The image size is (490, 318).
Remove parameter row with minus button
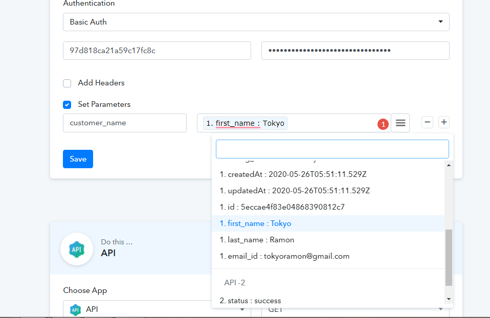[x=427, y=122]
